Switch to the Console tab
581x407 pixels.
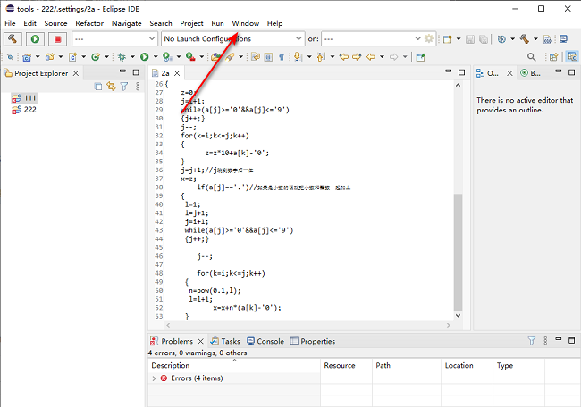pyautogui.click(x=270, y=341)
